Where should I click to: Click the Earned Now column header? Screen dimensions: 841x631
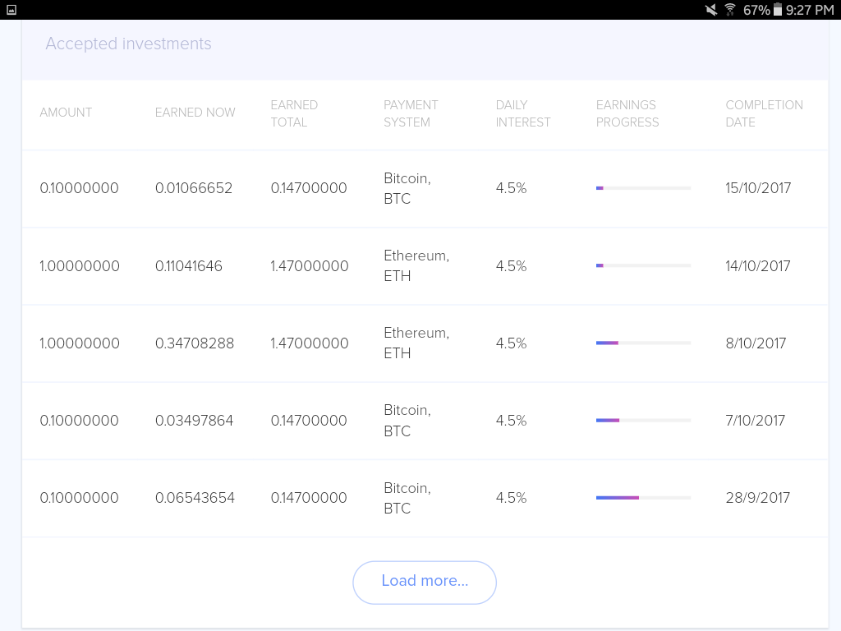tap(195, 113)
